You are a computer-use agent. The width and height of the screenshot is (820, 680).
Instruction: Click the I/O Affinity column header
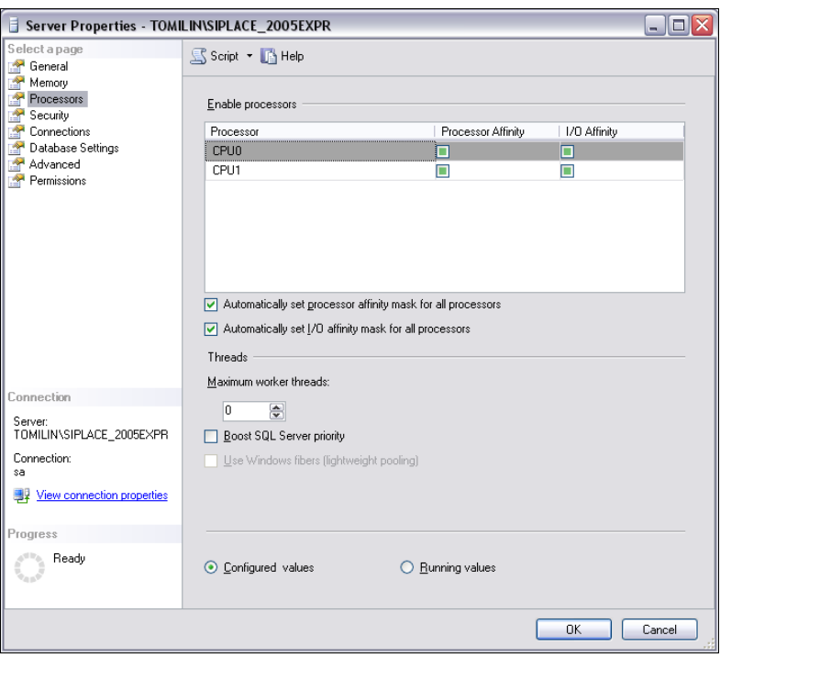coord(621,131)
